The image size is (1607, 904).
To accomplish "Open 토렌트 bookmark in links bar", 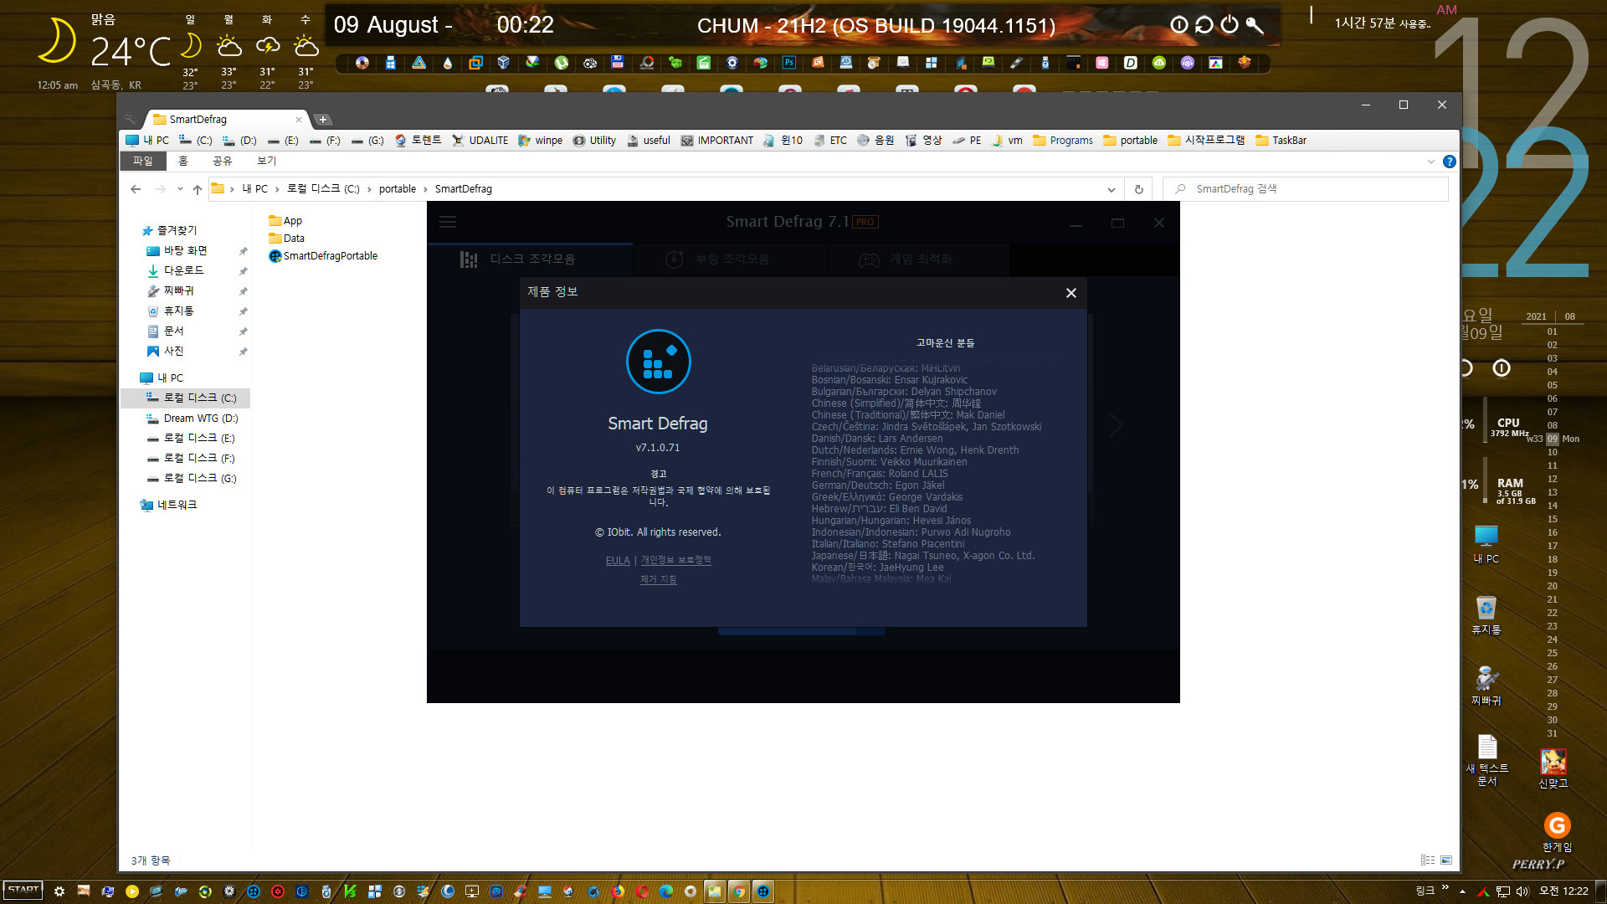I will (418, 141).
